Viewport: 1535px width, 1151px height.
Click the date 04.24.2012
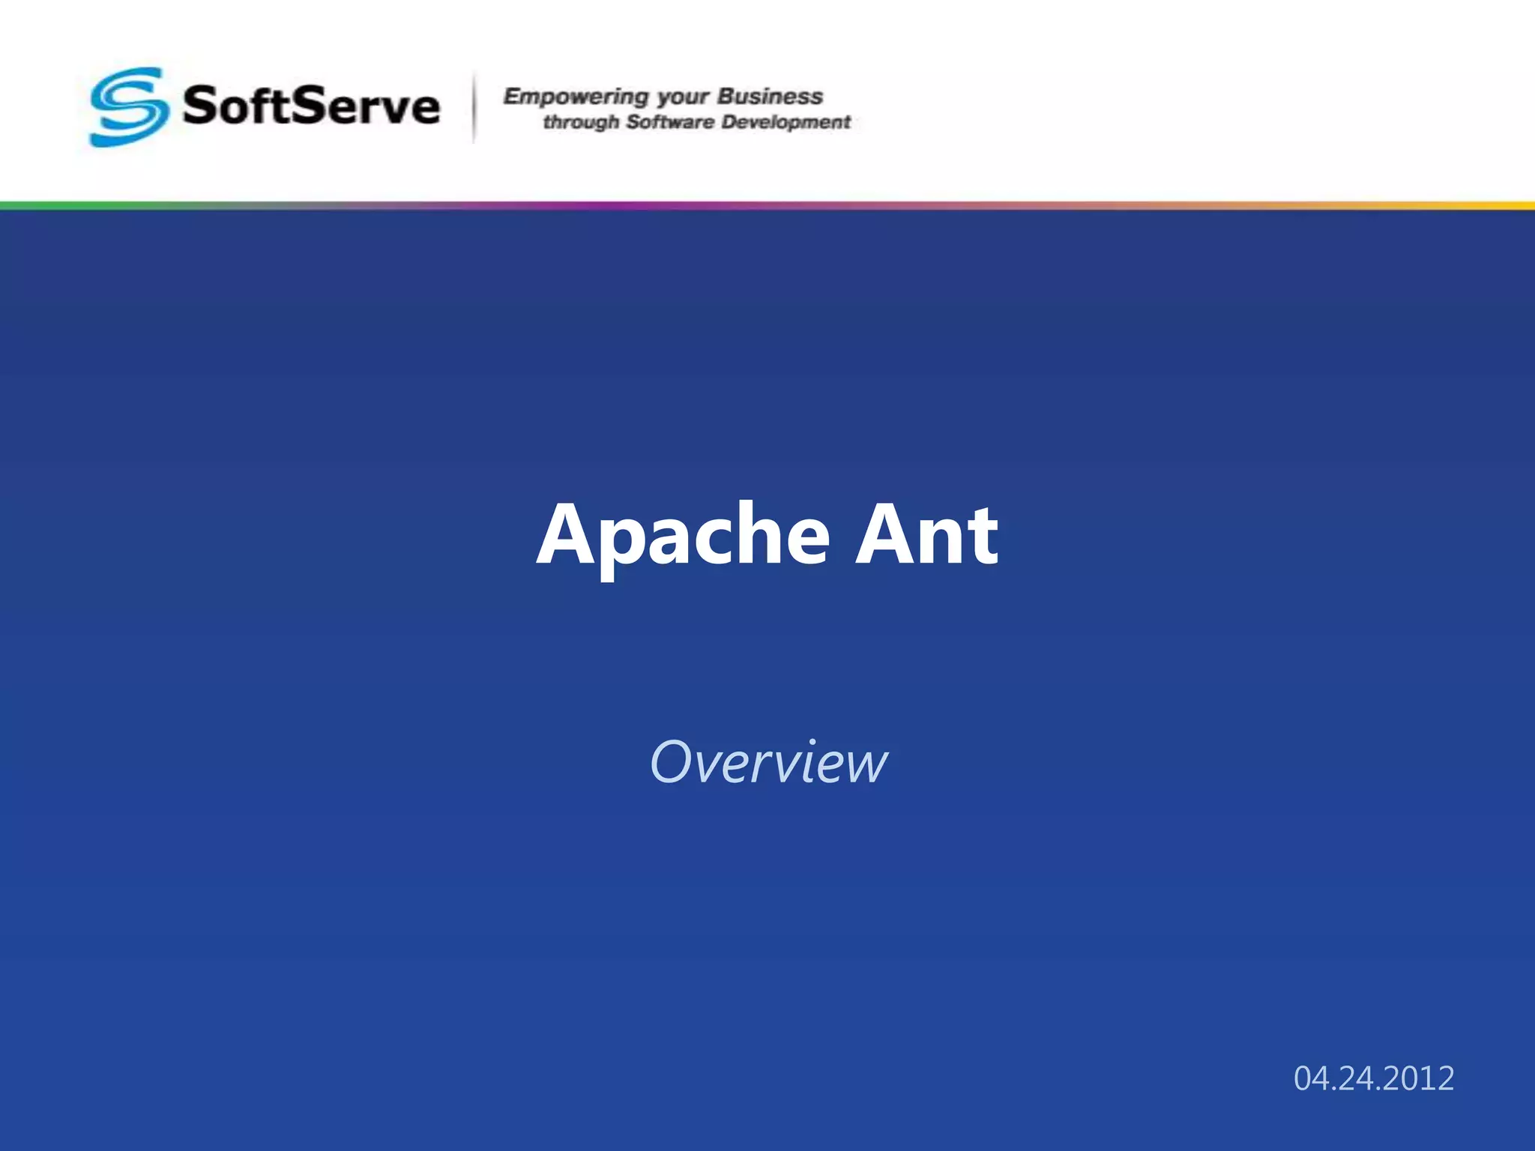point(1373,1078)
